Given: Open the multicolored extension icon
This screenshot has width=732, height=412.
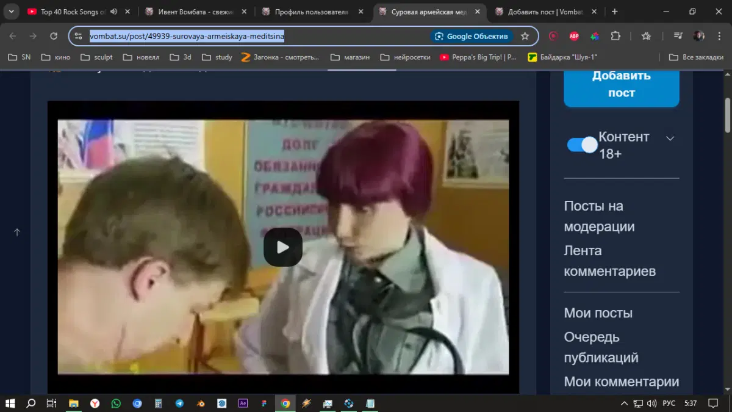Looking at the screenshot, I should tap(595, 36).
